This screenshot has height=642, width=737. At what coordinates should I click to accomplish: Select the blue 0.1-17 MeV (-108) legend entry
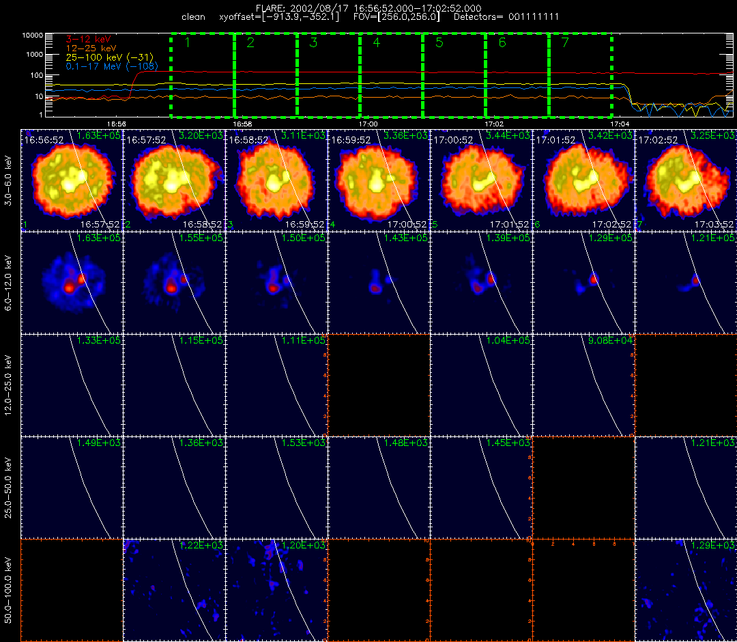click(112, 66)
